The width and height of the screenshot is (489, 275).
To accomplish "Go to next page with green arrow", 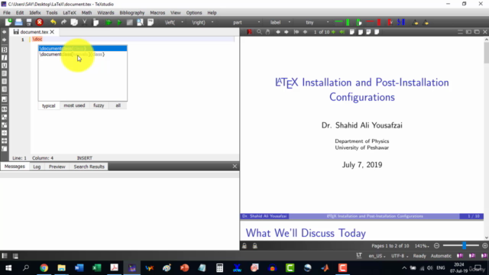I will tap(334, 32).
